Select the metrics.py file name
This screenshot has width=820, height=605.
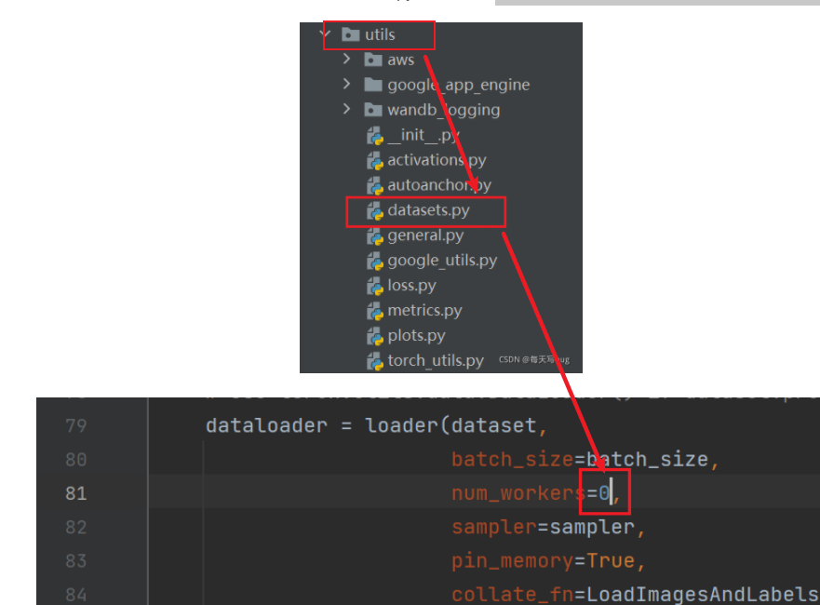(424, 311)
